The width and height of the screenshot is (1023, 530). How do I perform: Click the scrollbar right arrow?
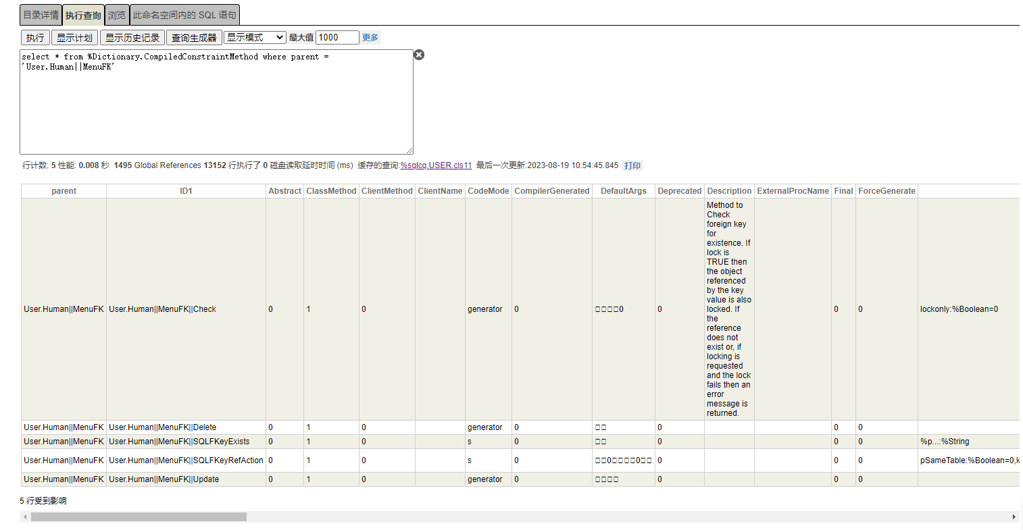tap(1014, 516)
